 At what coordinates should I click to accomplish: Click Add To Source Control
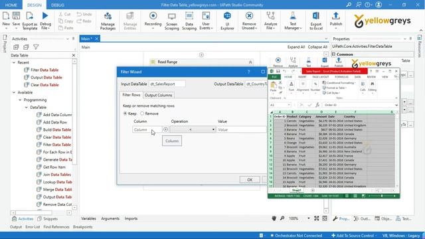[354, 236]
